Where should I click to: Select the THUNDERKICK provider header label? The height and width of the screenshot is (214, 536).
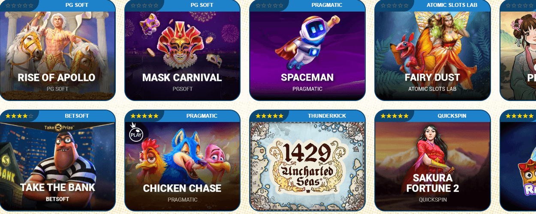[x=327, y=116]
